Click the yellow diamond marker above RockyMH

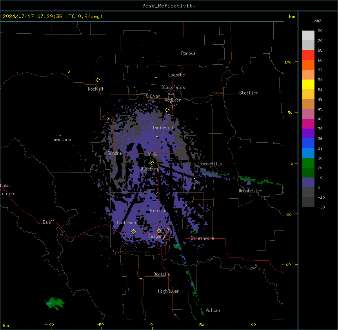tap(98, 80)
